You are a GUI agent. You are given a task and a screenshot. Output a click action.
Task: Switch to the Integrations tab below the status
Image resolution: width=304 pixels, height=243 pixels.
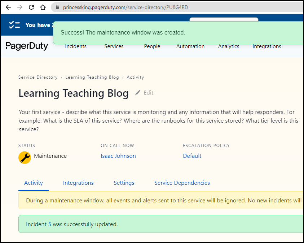point(78,183)
